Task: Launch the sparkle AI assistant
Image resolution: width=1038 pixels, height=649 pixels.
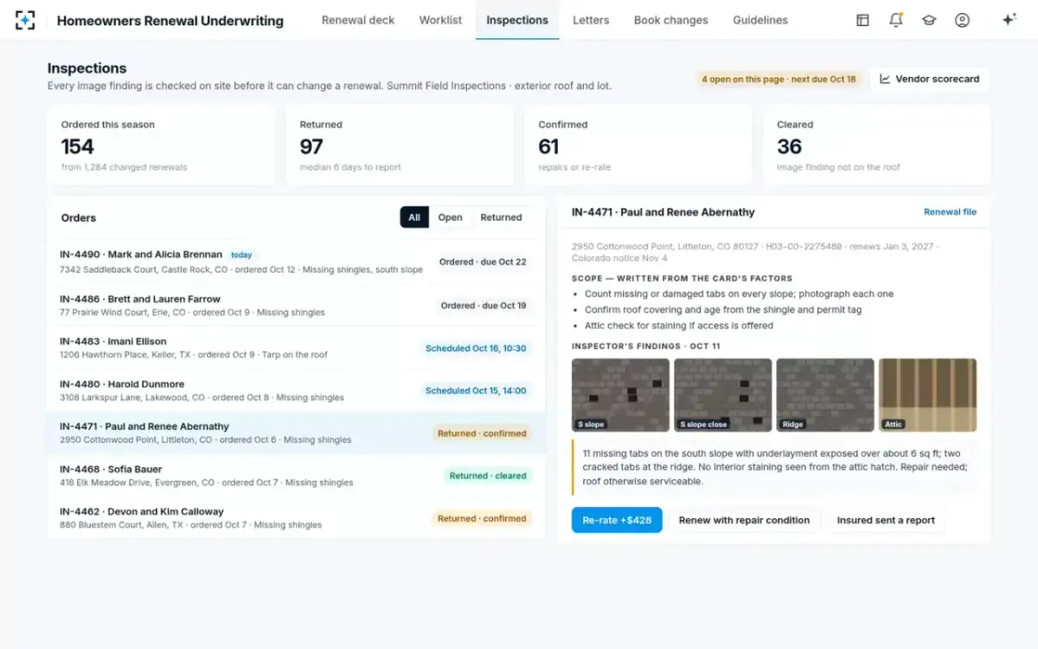Action: pyautogui.click(x=1009, y=20)
